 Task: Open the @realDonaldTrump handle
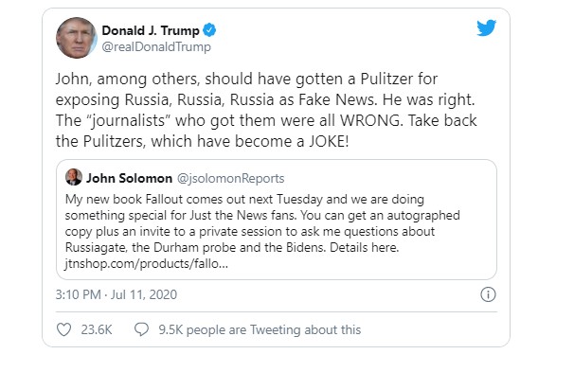coord(156,46)
